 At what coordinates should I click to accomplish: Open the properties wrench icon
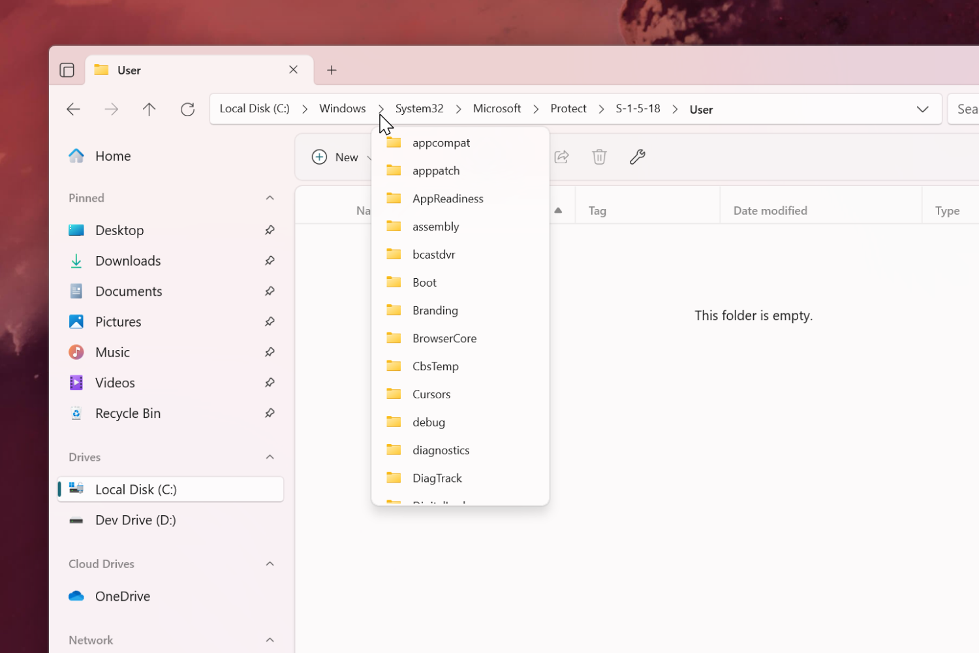[637, 157]
